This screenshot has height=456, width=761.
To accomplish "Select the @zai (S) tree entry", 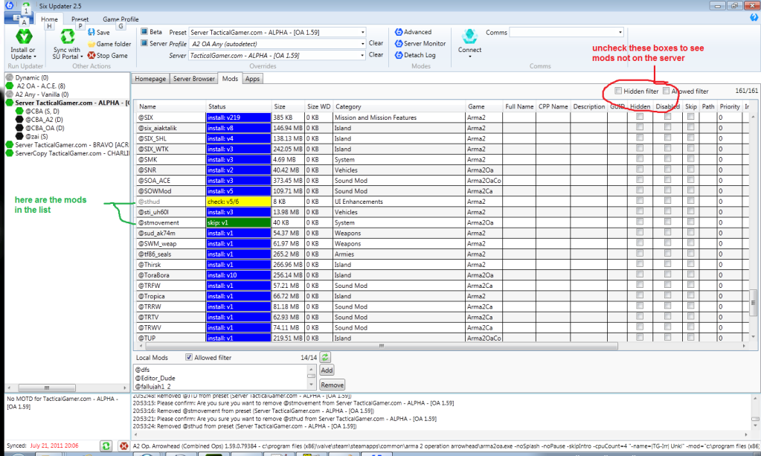I will tap(36, 136).
